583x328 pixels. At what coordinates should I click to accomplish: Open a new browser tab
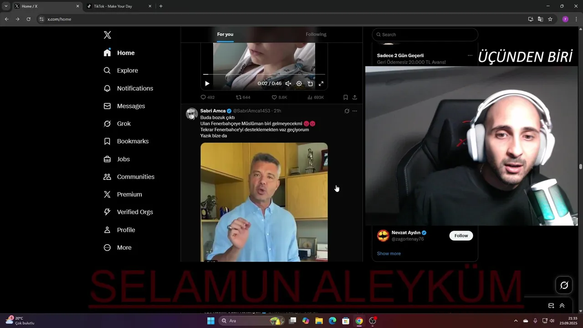click(161, 6)
